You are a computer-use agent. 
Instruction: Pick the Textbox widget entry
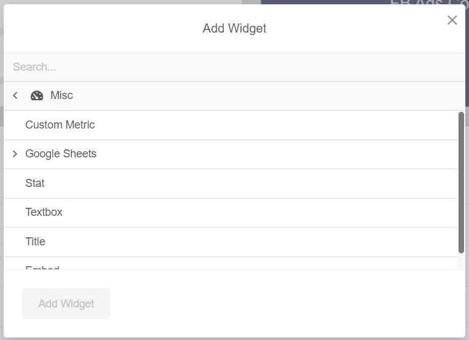coord(231,213)
